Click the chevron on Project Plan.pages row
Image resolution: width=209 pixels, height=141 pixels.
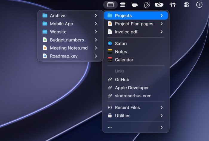(162, 24)
